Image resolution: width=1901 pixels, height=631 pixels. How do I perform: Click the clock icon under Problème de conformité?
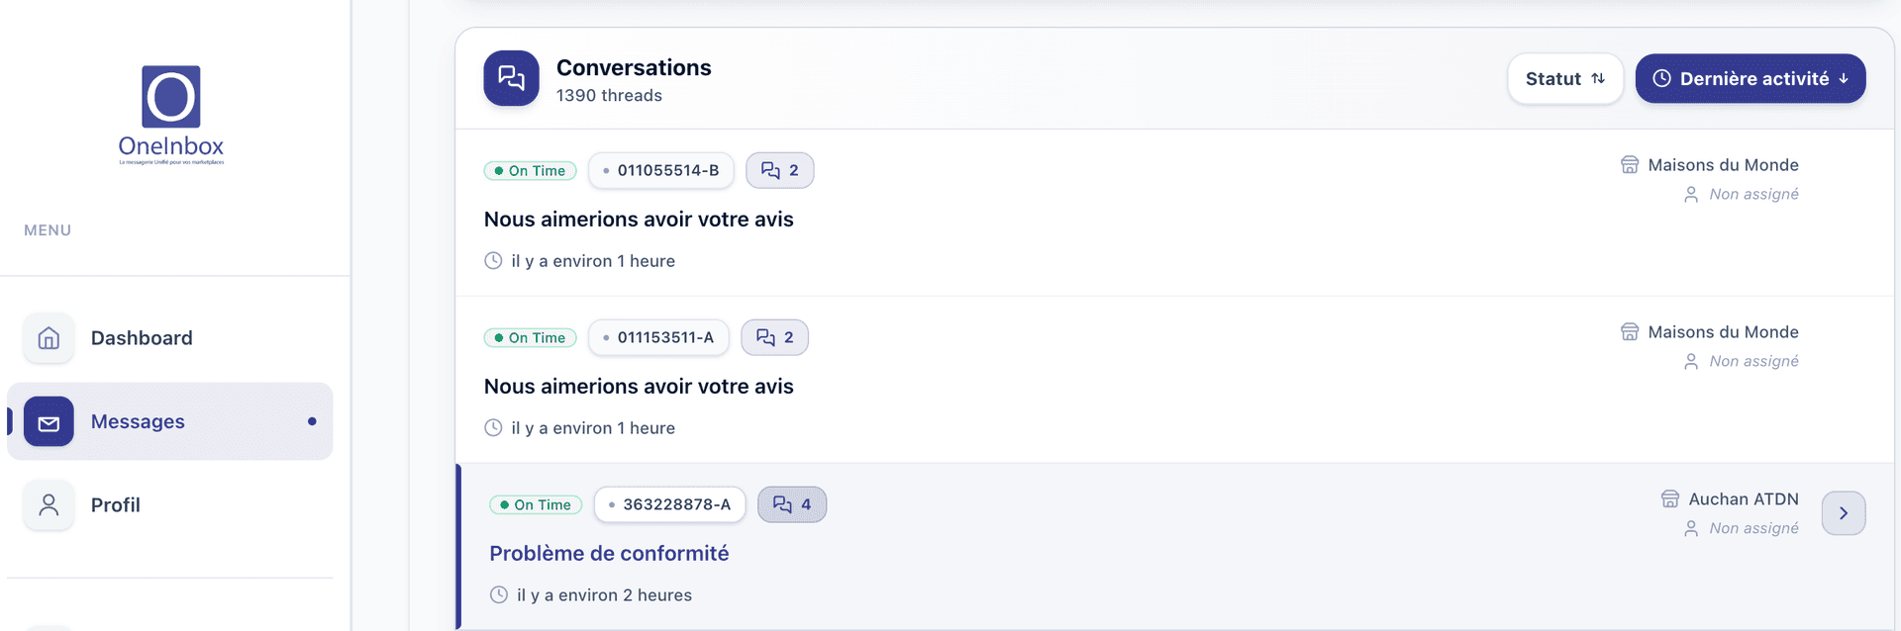[x=498, y=593]
